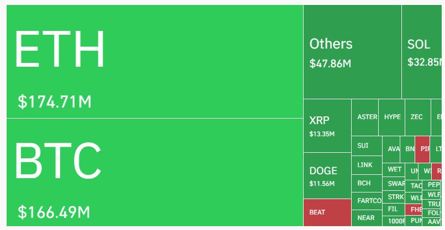Viewport: 445px width, 230px height.
Task: Click the ASTER tile
Action: pyautogui.click(x=365, y=117)
